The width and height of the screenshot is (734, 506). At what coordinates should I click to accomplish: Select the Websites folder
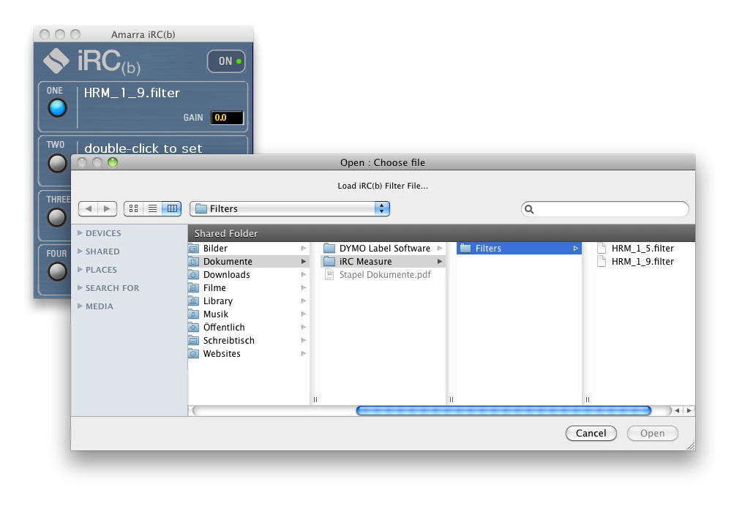point(249,354)
